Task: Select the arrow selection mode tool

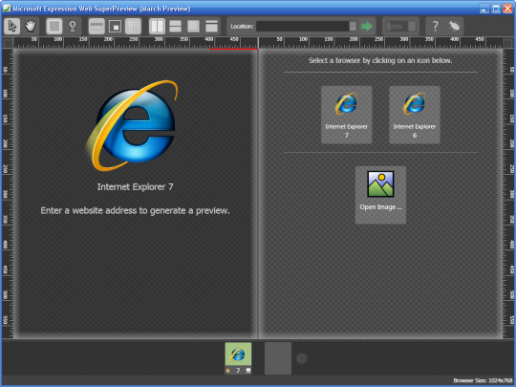Action: pos(12,26)
